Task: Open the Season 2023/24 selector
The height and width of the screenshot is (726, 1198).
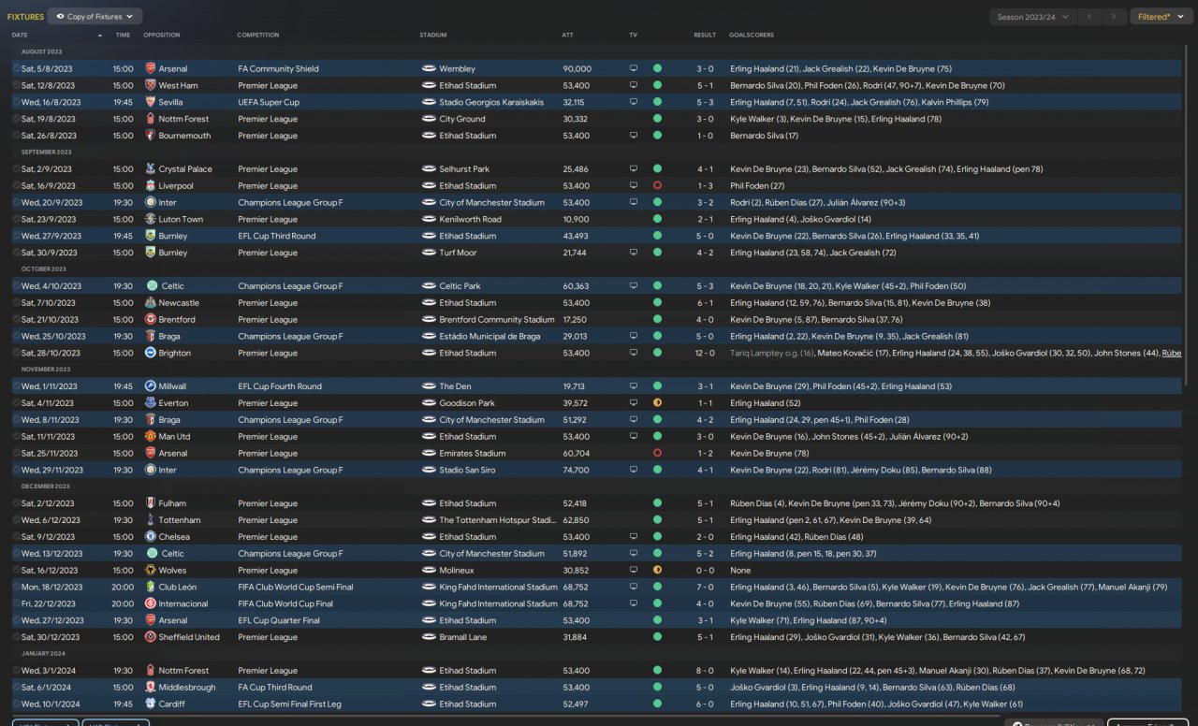Action: 1031,17
